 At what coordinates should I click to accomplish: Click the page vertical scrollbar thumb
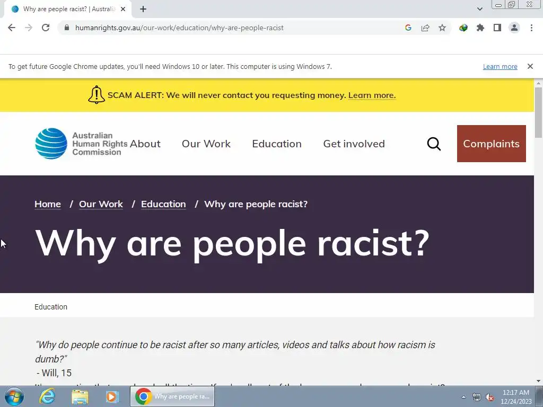539,112
